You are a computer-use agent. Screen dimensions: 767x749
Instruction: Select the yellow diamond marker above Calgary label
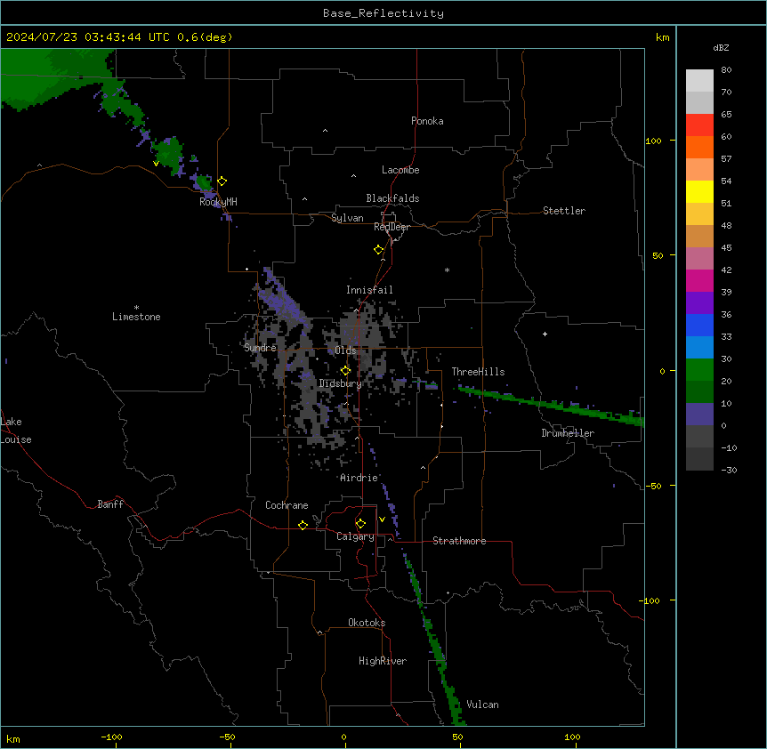tap(360, 524)
